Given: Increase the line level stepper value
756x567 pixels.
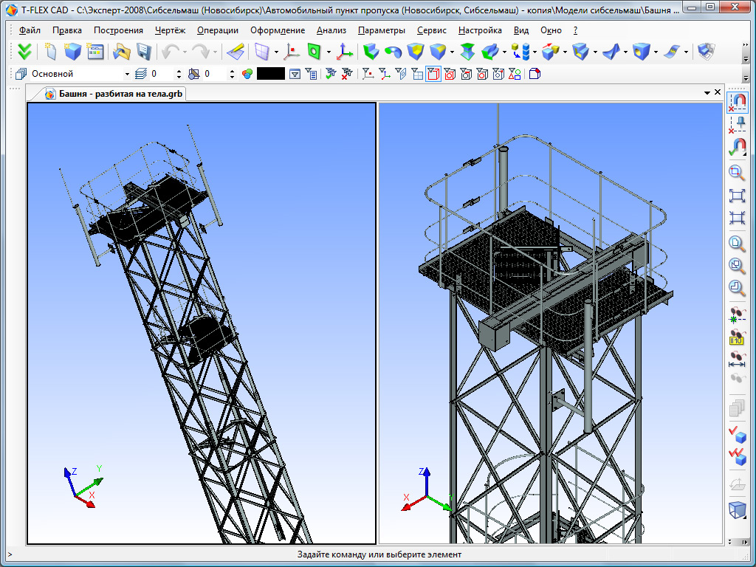Looking at the screenshot, I should (x=178, y=71).
